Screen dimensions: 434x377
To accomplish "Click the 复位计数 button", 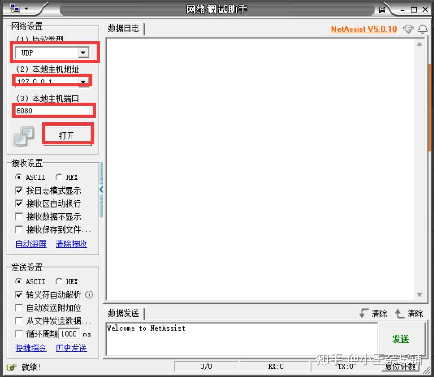I will tap(401, 367).
